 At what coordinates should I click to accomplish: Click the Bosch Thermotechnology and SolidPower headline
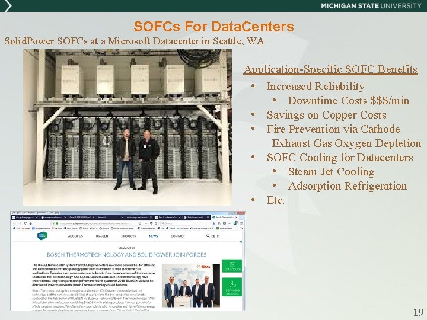pyautogui.click(x=126, y=255)
